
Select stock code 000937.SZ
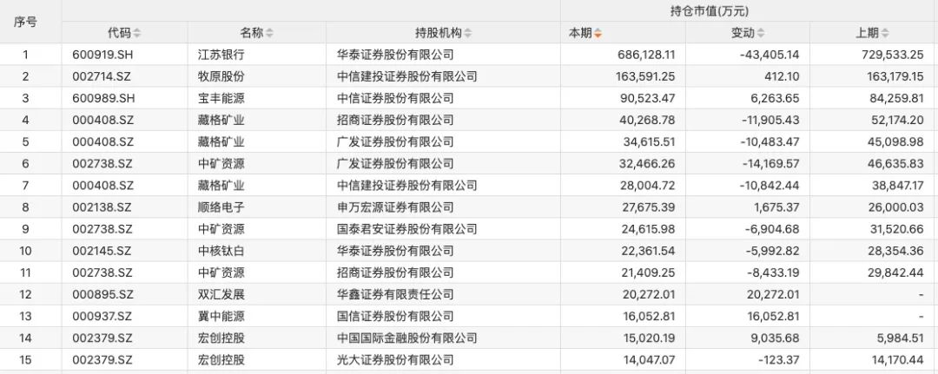click(102, 316)
